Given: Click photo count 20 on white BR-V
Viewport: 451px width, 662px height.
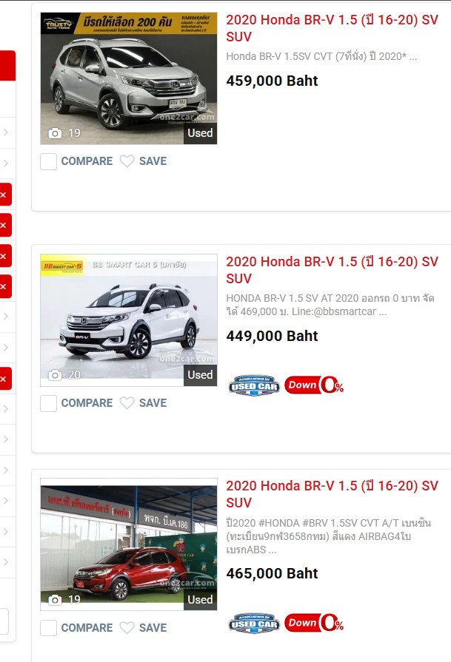Looking at the screenshot, I should 74,375.
